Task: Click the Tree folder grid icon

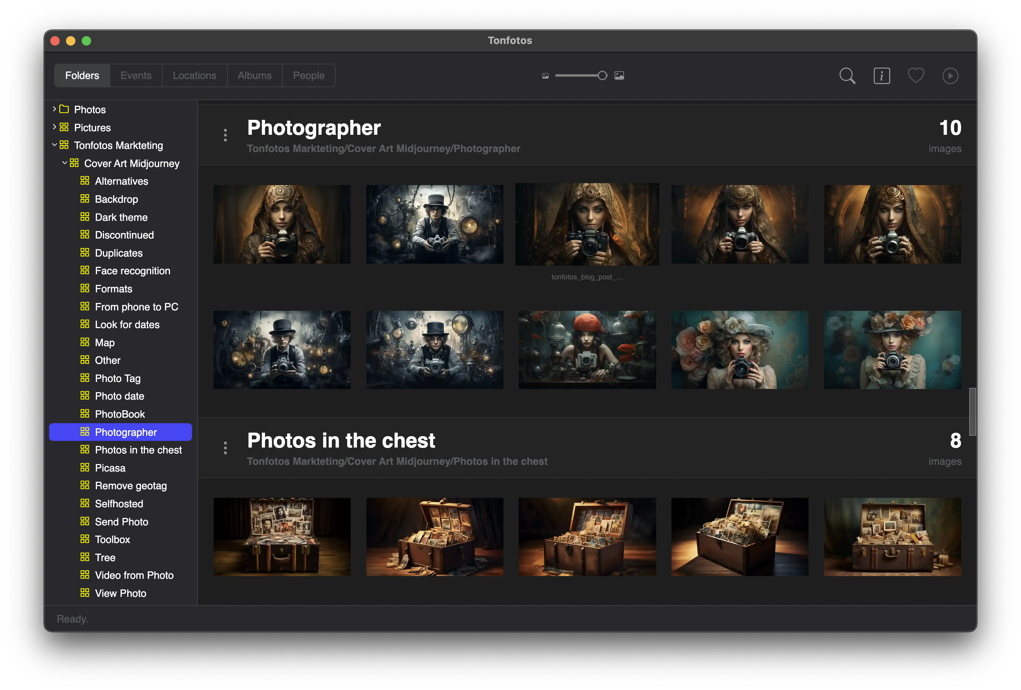Action: [85, 557]
